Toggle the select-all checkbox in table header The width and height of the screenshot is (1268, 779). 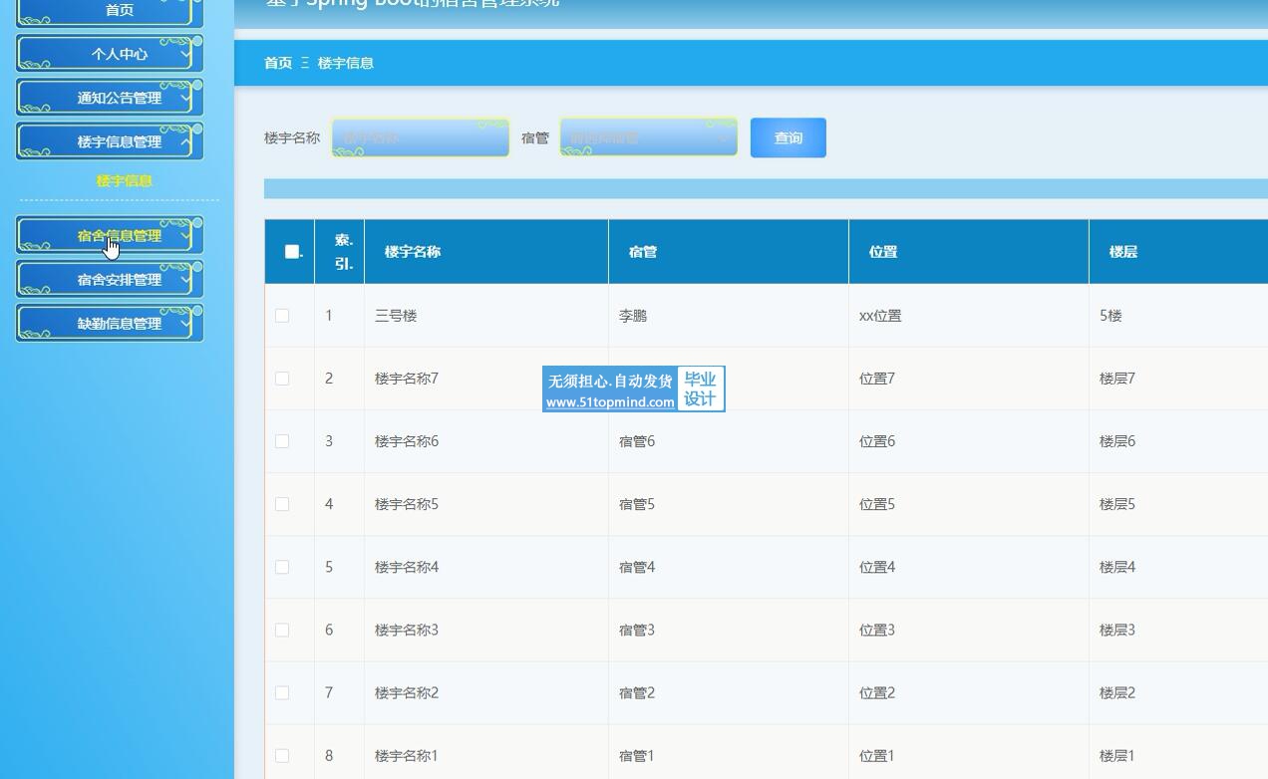coord(291,252)
